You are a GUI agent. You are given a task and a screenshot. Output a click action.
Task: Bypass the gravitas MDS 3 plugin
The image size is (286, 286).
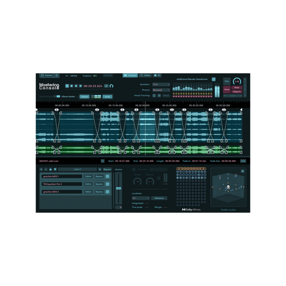tap(99, 192)
